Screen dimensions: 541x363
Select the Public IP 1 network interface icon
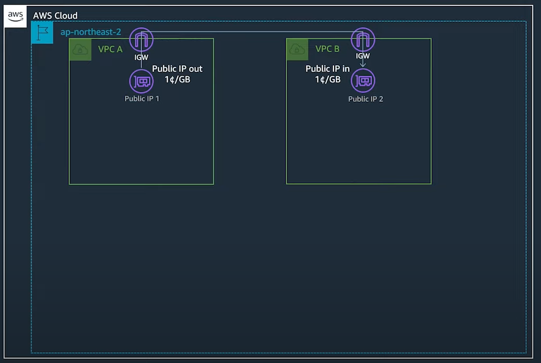click(x=142, y=81)
